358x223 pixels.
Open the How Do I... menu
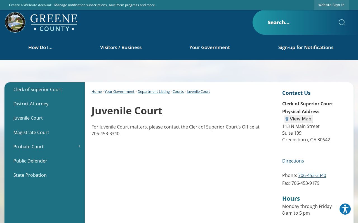pos(40,47)
